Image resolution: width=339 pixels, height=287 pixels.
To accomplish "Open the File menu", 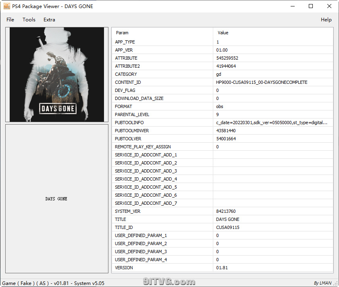I will 10,20.
